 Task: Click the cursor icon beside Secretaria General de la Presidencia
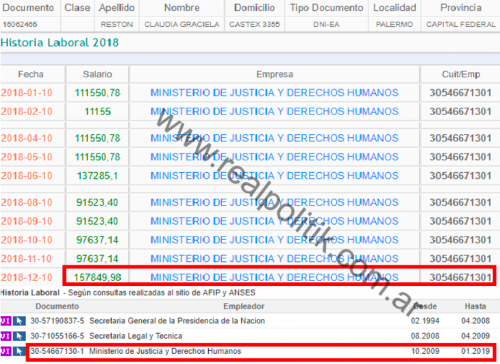19,321
